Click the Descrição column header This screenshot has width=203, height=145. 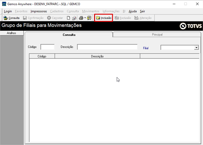[x=97, y=56]
